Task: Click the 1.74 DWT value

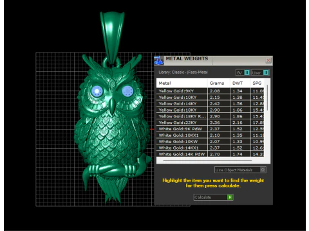Action: (x=238, y=154)
